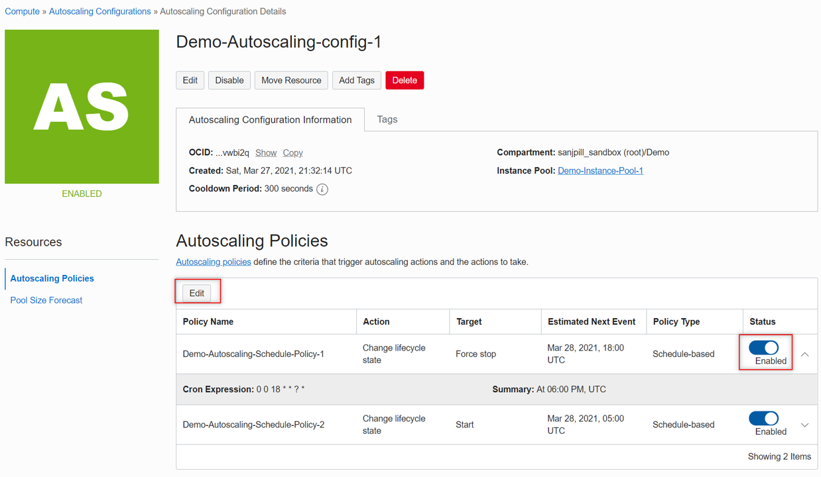Click the Disable button
The width and height of the screenshot is (821, 477).
[x=229, y=80]
